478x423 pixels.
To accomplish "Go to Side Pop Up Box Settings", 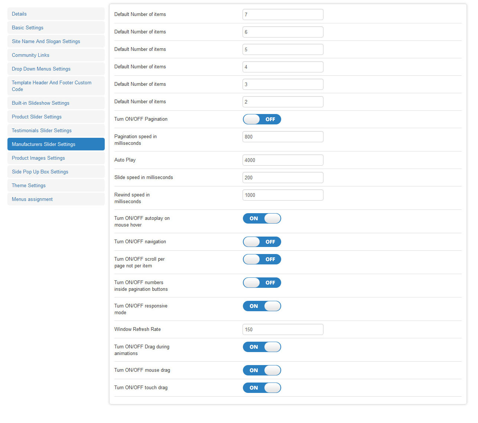I will 56,172.
